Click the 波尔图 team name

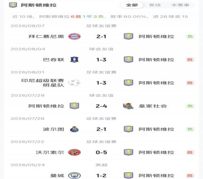pos(54,129)
